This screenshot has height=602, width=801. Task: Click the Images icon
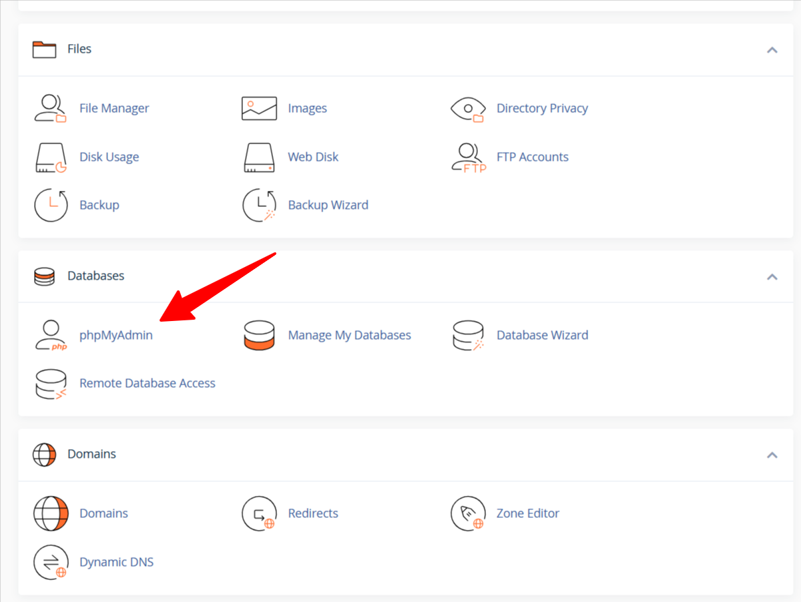[259, 108]
